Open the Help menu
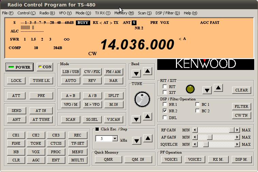258x172 pixels. tap(190, 13)
